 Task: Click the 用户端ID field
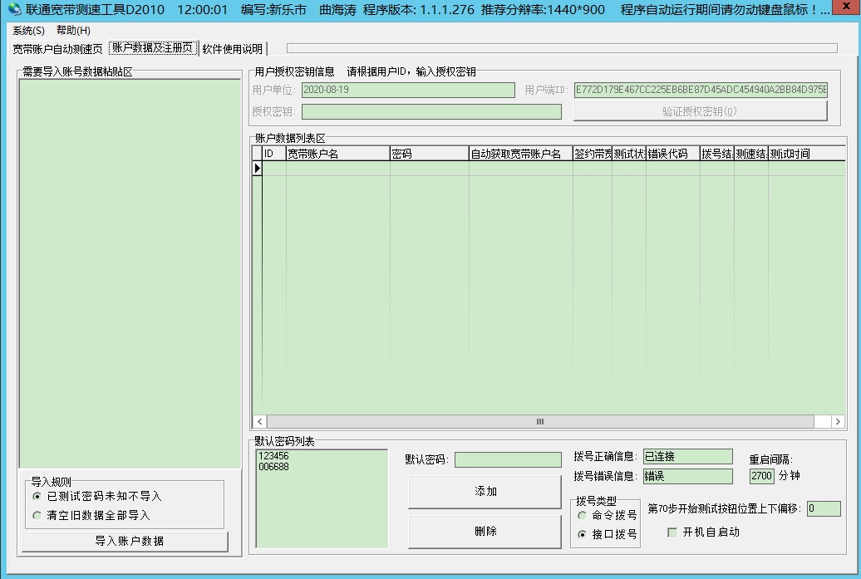[x=701, y=90]
